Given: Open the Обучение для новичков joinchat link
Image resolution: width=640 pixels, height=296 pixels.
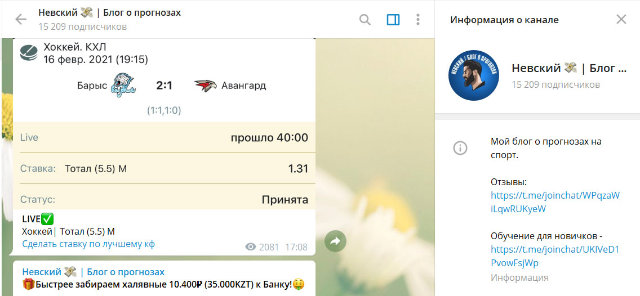Looking at the screenshot, I should point(554,256).
